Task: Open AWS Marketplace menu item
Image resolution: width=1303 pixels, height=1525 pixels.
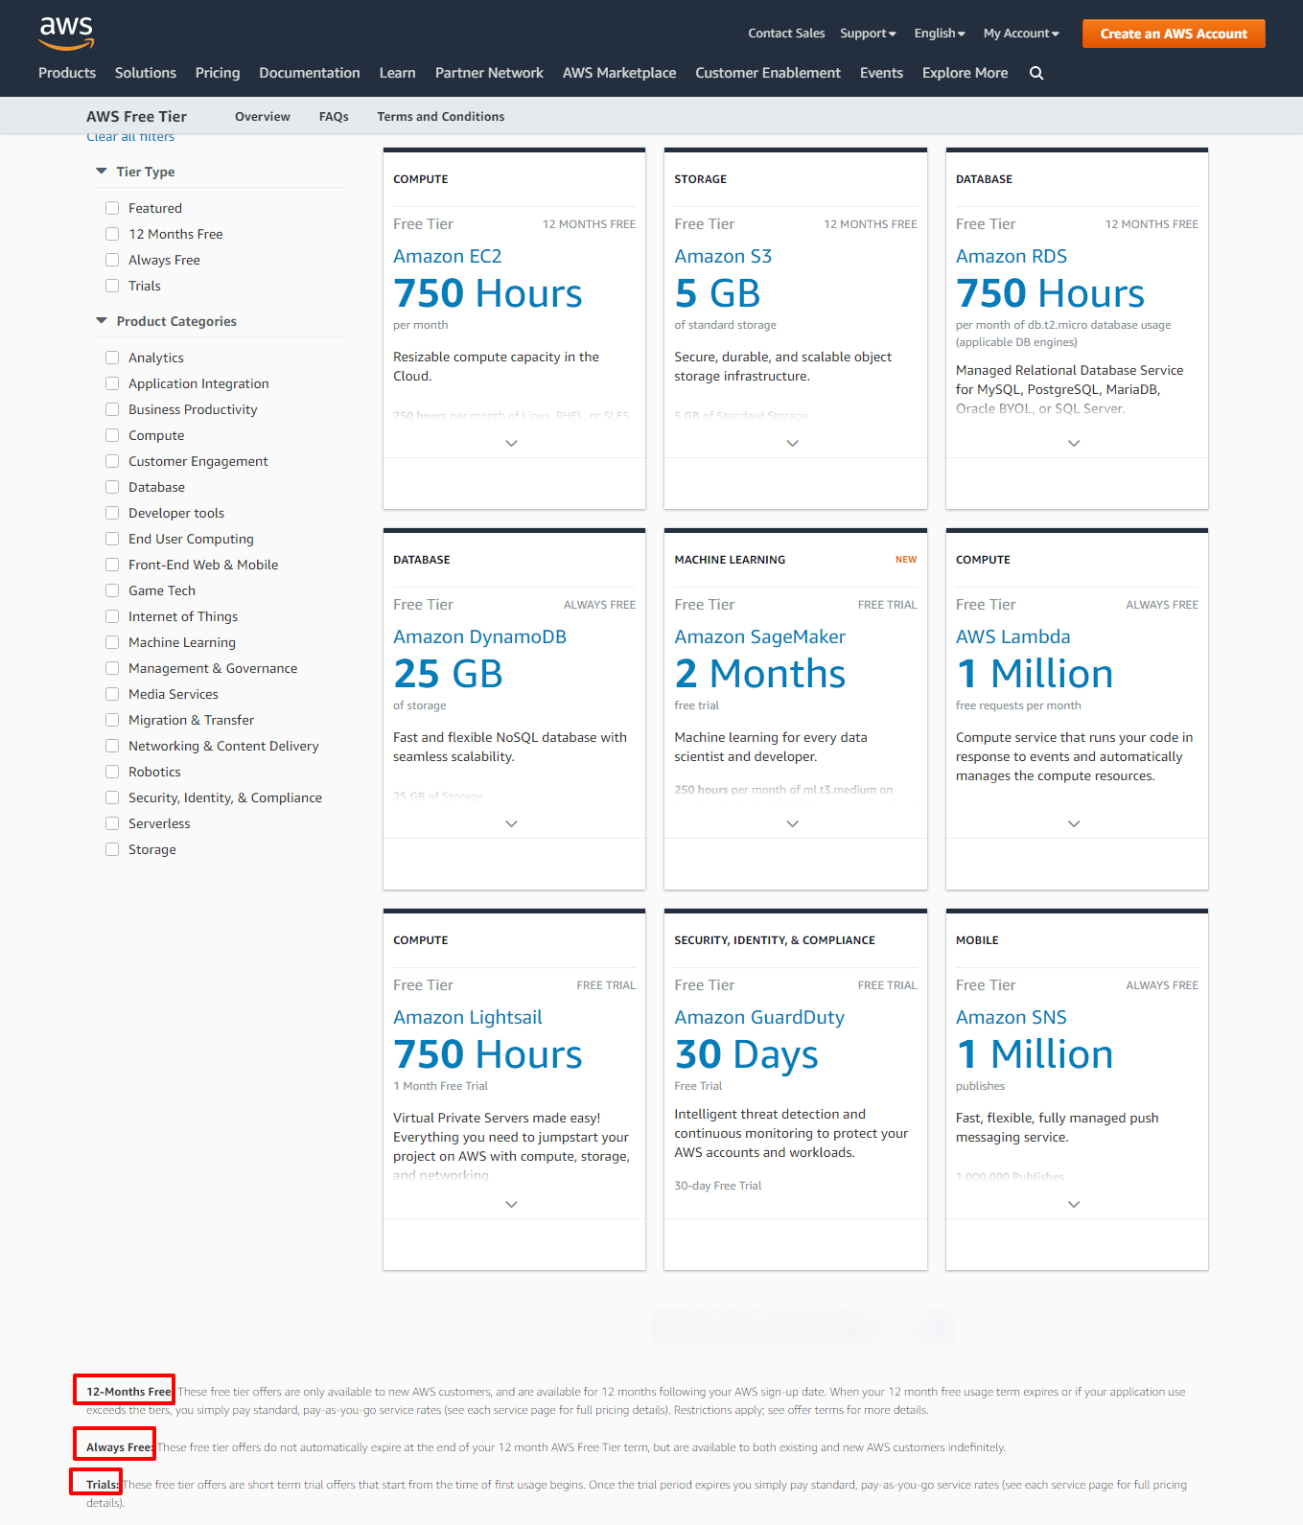Action: pos(619,73)
